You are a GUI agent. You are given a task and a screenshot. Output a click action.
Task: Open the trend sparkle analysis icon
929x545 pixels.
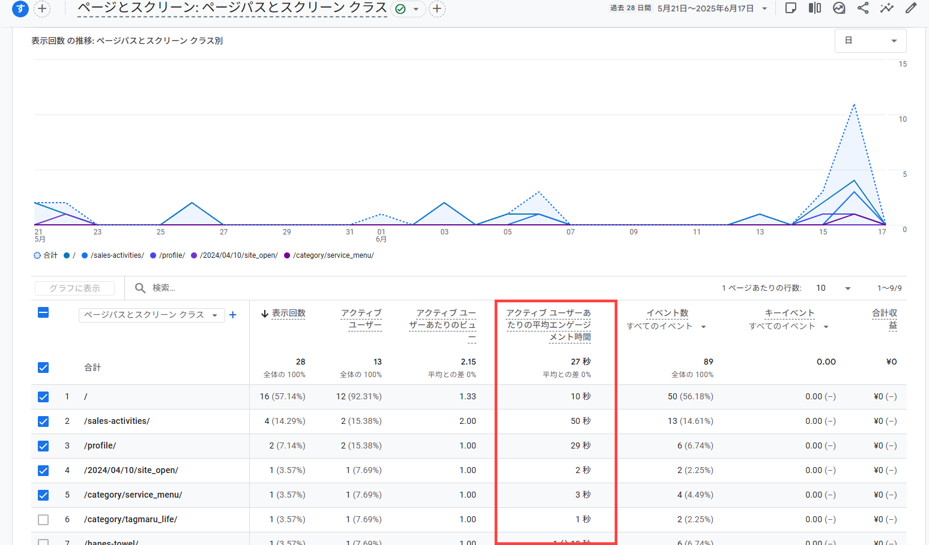click(x=887, y=8)
